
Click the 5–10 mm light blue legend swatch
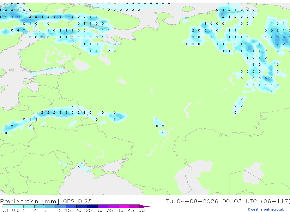pos(50,206)
